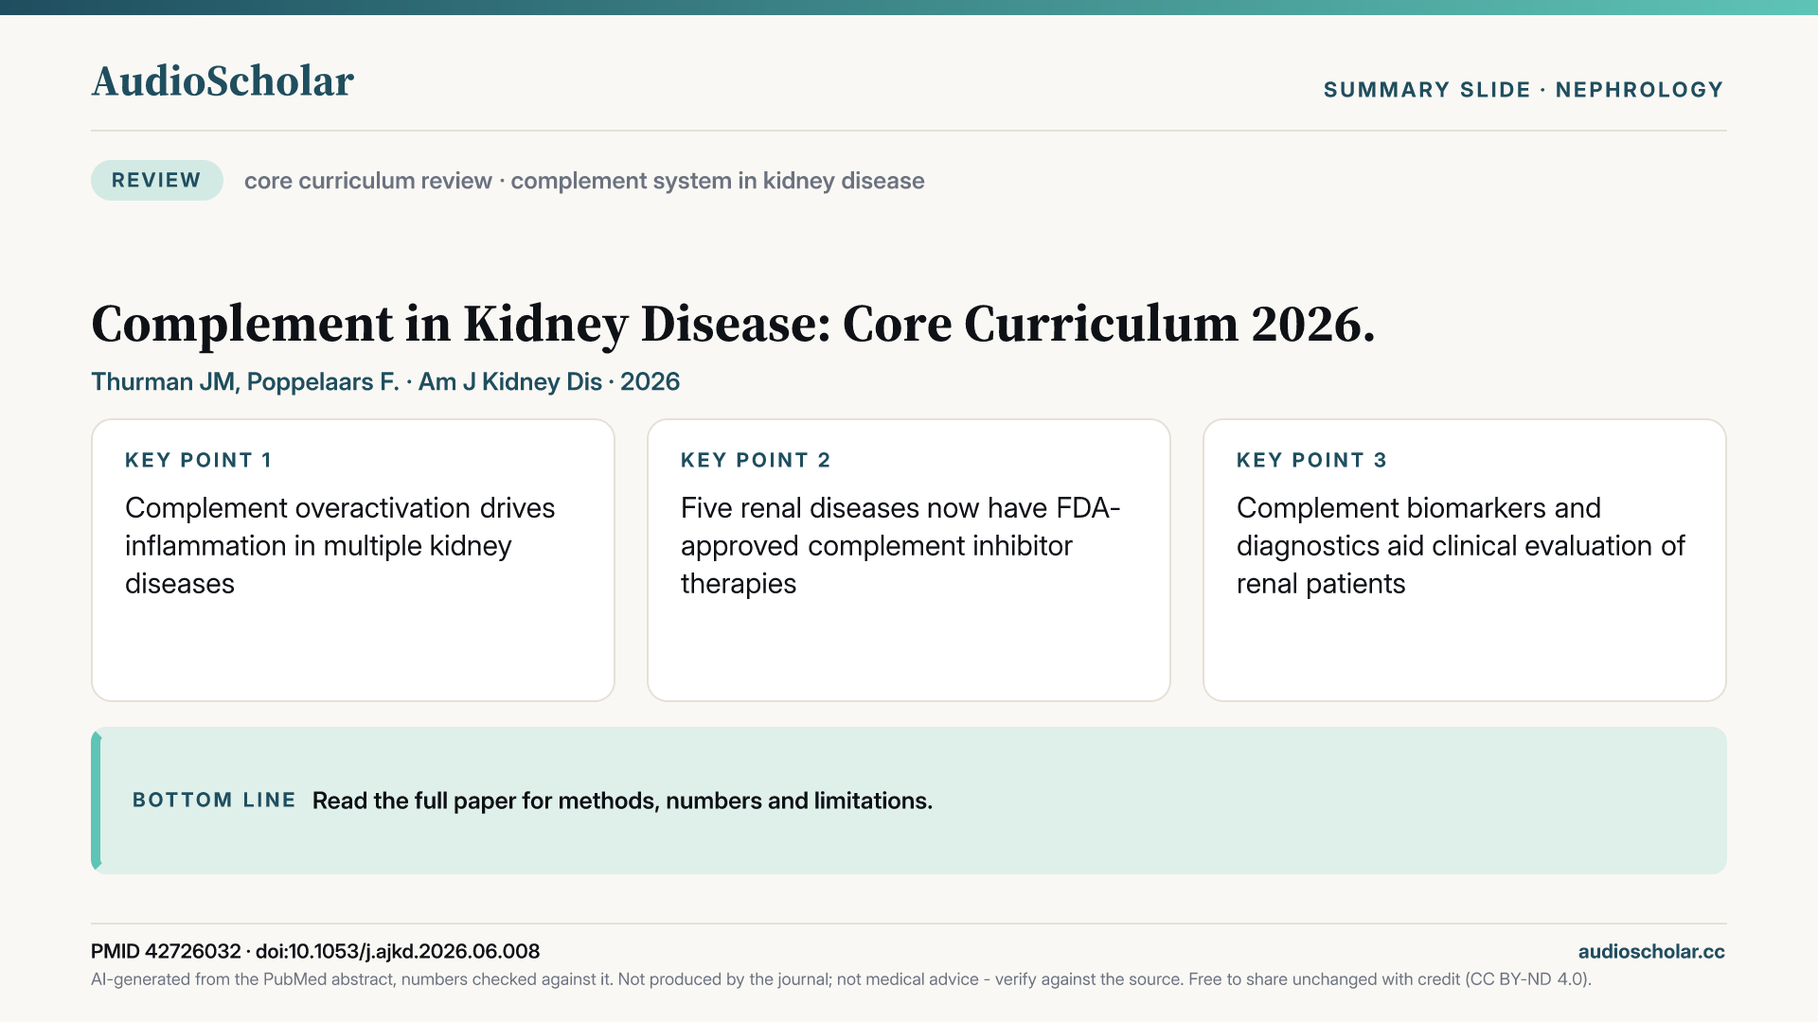Click text 'Five renal diseases now have FDA-approved'
The image size is (1818, 1022).
pyautogui.click(x=900, y=545)
